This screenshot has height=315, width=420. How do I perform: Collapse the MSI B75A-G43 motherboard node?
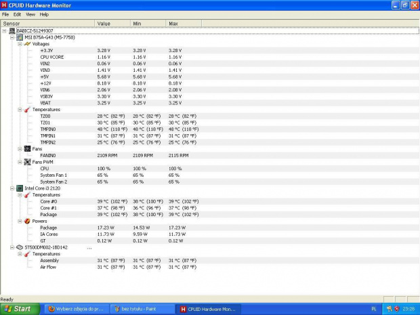[x=12, y=37]
